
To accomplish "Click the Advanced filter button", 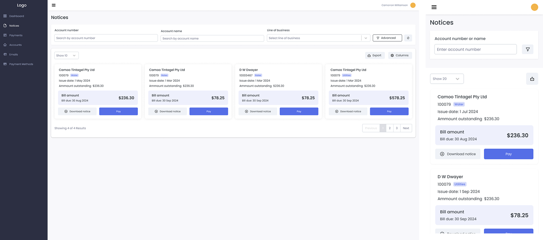I will tap(387, 38).
